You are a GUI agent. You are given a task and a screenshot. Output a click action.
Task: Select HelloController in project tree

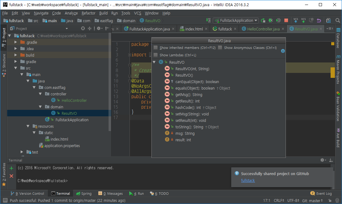click(x=74, y=100)
